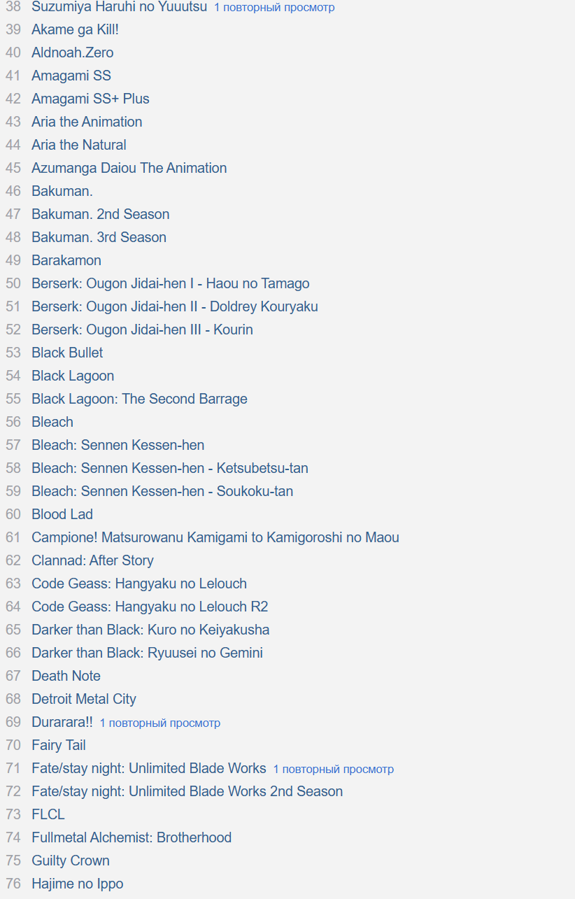Screen dimensions: 575x899
Task: Select Black Lagoon: The Second Barrage
Action: 139,399
